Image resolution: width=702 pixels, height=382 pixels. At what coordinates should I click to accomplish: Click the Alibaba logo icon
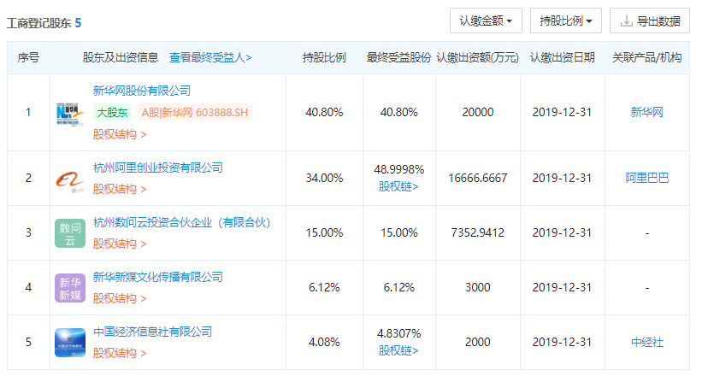(70, 181)
